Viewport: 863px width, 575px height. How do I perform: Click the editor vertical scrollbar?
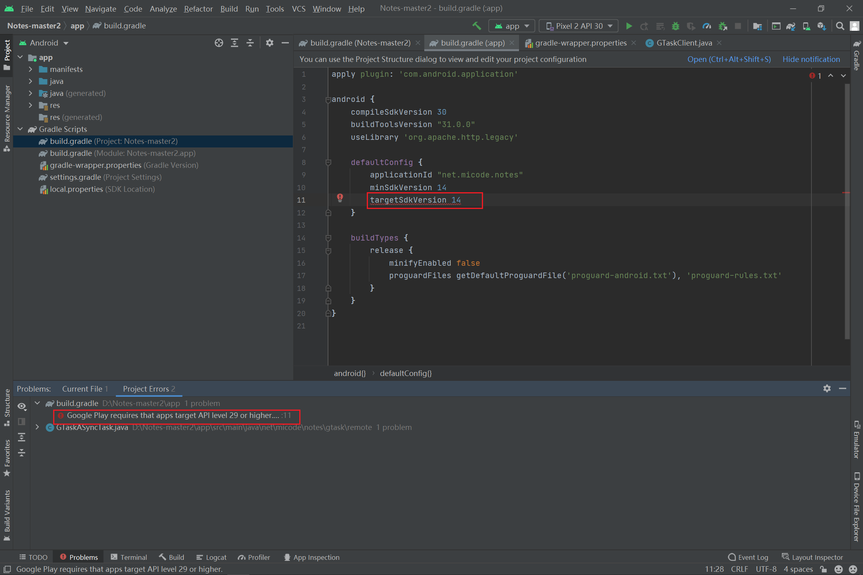tap(847, 212)
